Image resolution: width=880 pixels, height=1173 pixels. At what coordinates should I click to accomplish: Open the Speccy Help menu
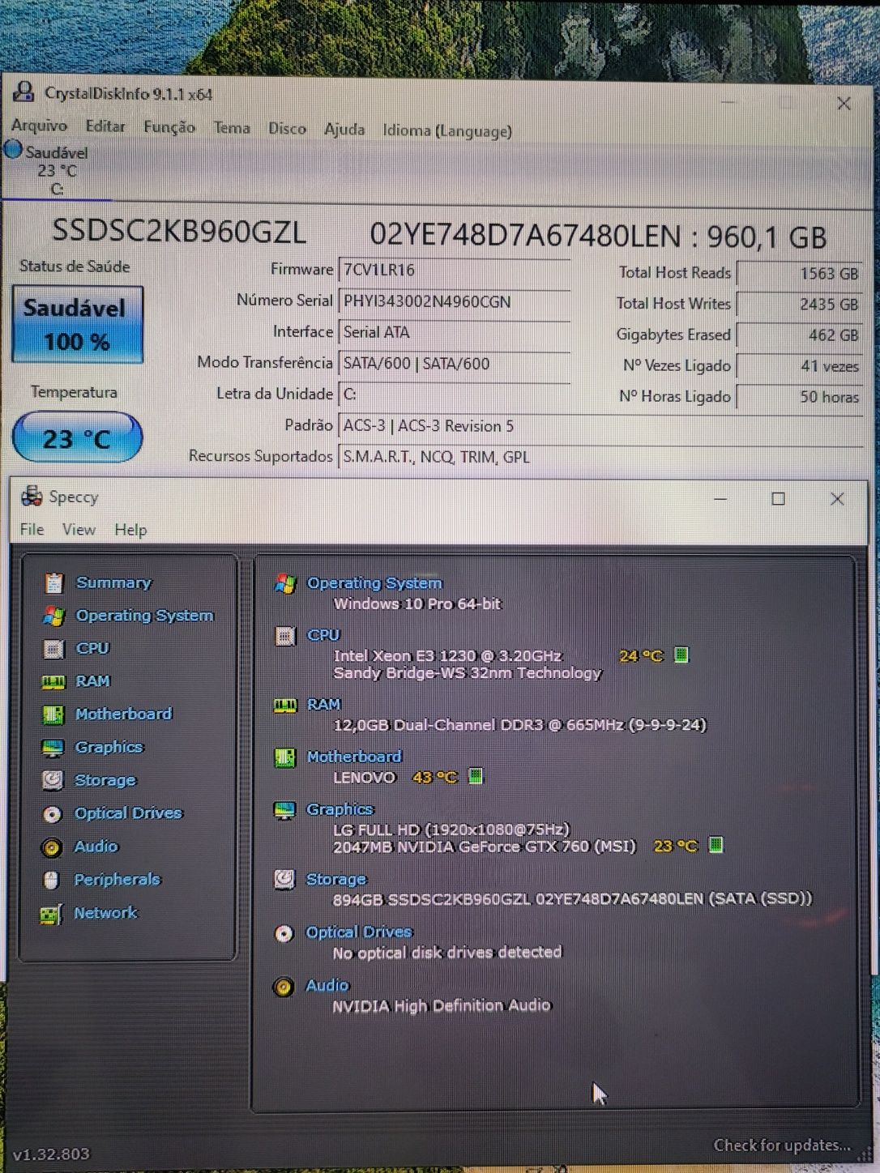130,530
